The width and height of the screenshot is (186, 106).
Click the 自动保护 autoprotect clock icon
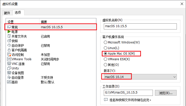pos(9,45)
